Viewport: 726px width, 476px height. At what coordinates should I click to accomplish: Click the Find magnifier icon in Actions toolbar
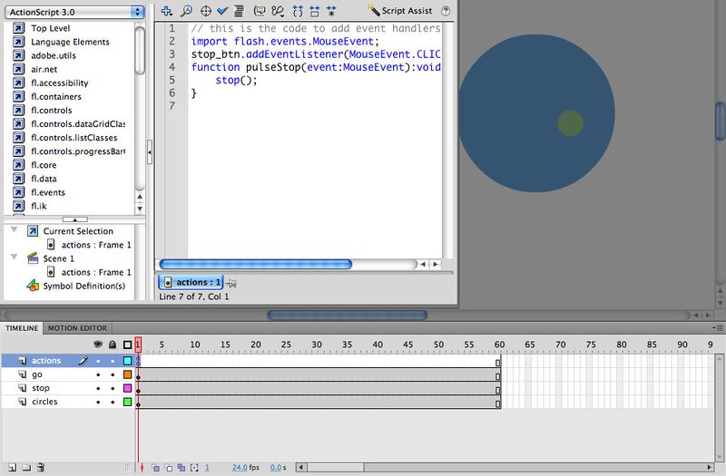pyautogui.click(x=186, y=11)
